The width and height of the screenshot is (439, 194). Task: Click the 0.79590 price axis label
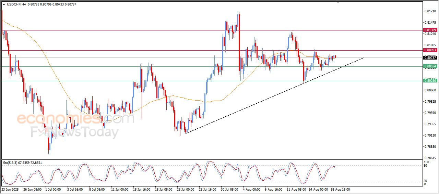click(430, 113)
